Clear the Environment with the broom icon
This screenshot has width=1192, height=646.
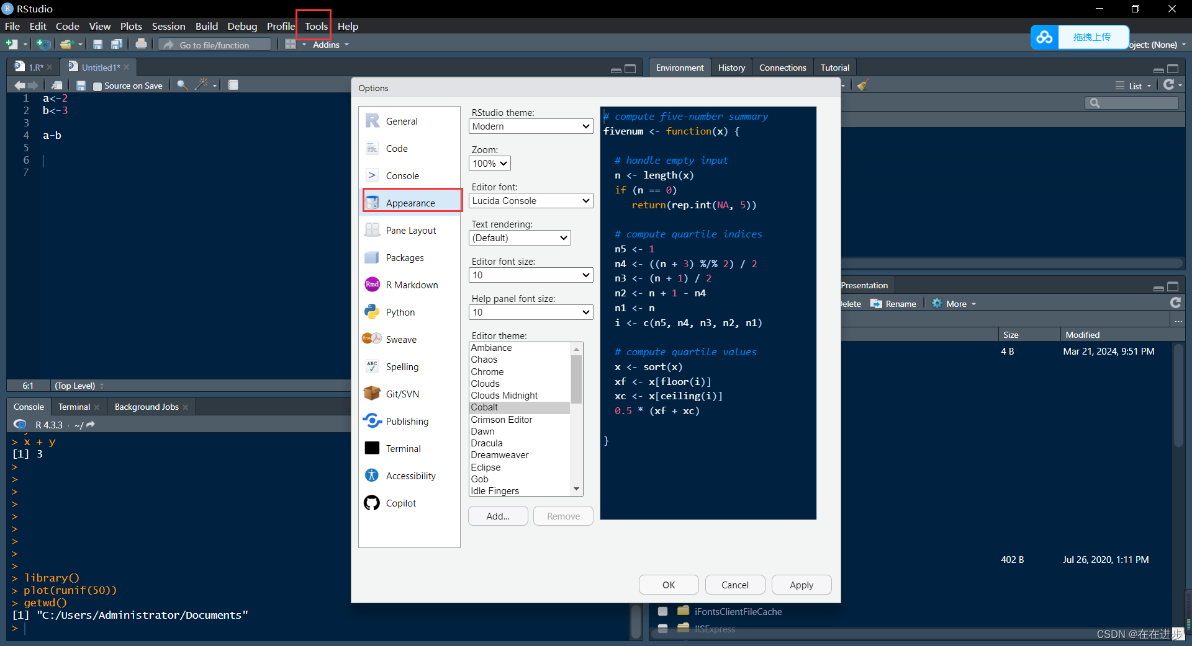point(862,85)
